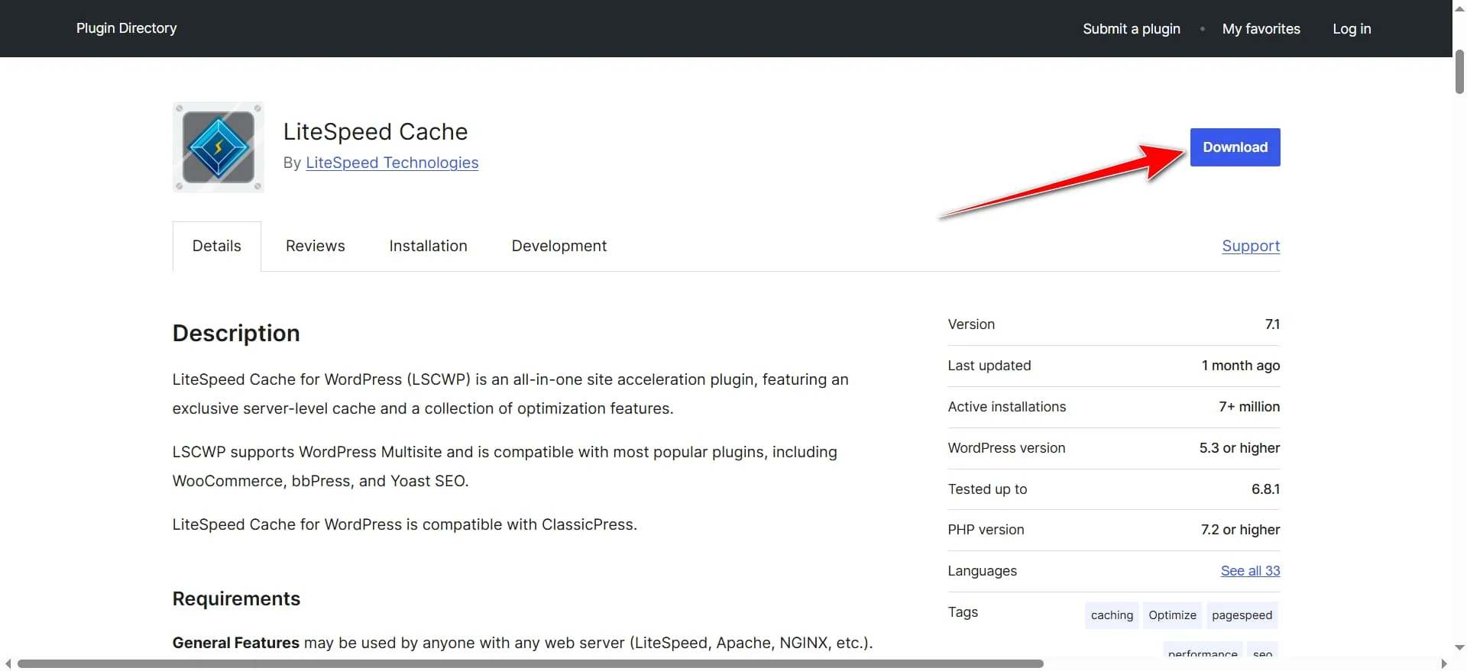Select the caching tag
The height and width of the screenshot is (671, 1467).
click(x=1112, y=615)
